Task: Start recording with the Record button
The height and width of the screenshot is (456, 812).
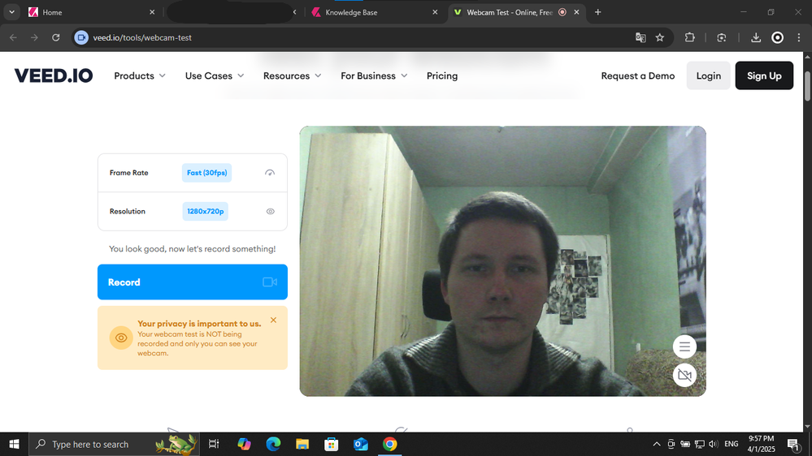Action: pyautogui.click(x=192, y=282)
